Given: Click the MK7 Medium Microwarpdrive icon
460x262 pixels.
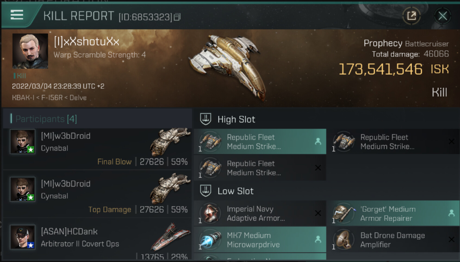Looking at the screenshot, I should click(210, 240).
